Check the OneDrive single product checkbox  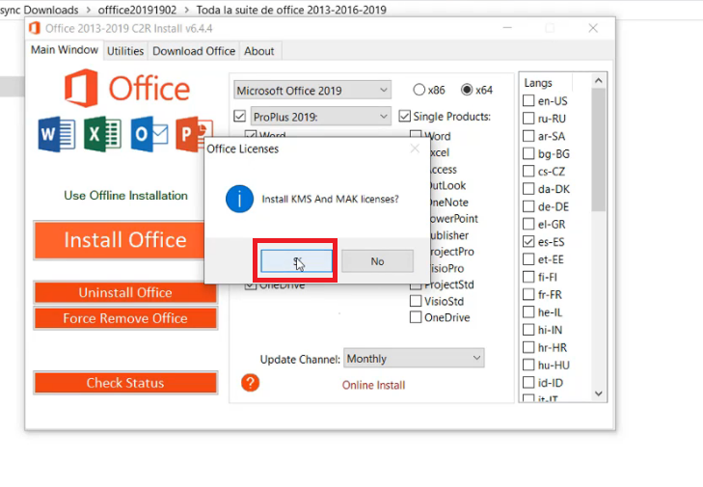416,317
